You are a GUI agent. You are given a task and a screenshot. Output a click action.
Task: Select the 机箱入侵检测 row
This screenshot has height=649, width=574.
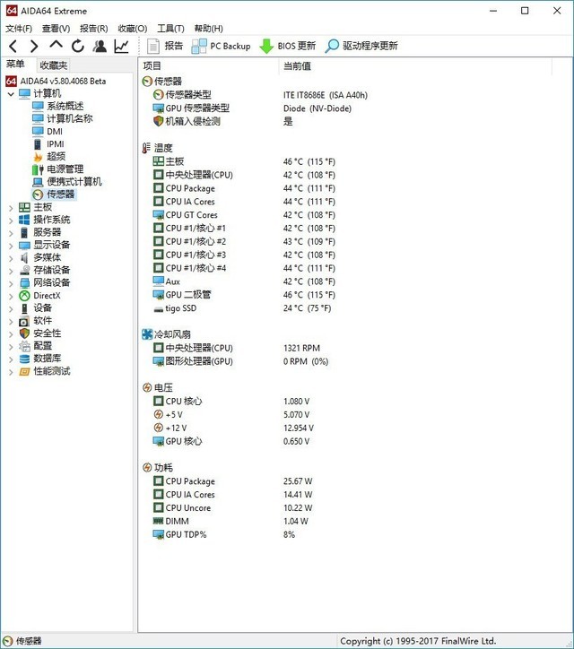[x=223, y=122]
